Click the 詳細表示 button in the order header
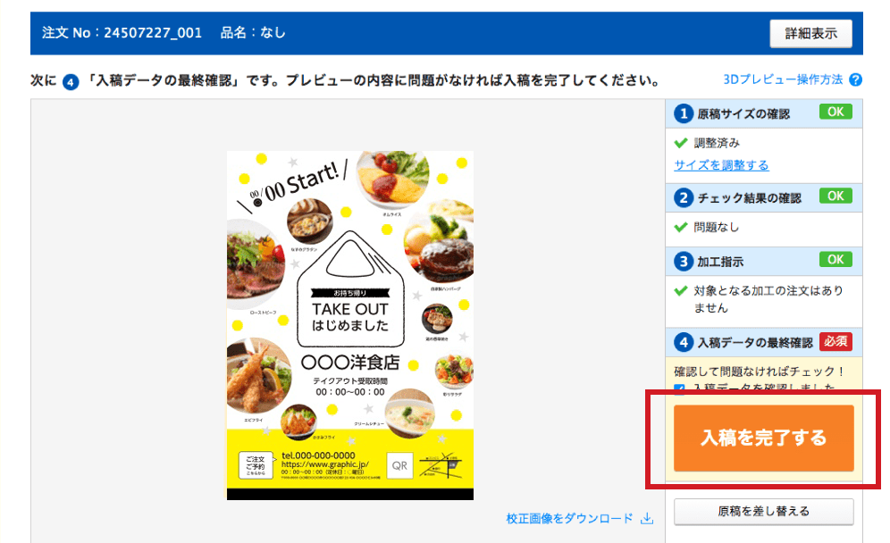 [x=810, y=33]
